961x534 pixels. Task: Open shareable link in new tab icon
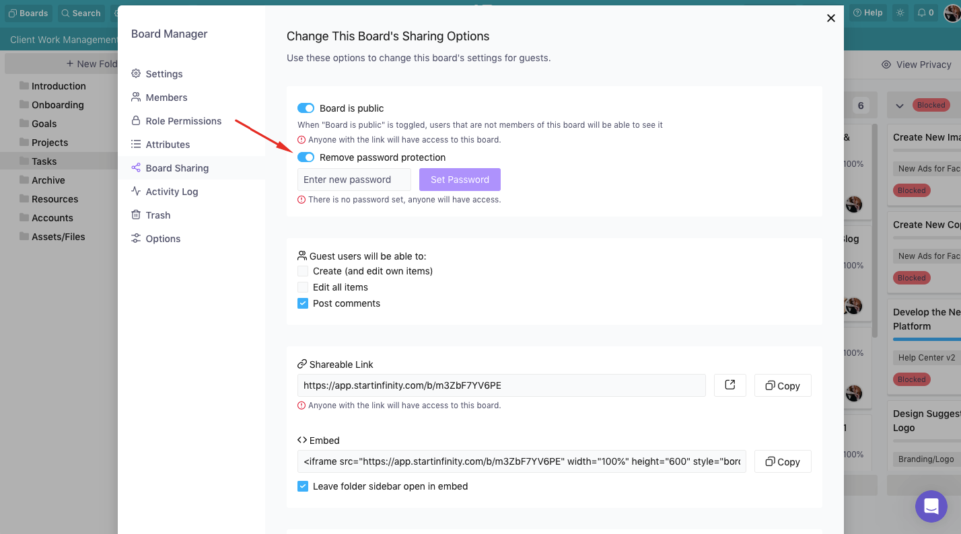tap(730, 385)
